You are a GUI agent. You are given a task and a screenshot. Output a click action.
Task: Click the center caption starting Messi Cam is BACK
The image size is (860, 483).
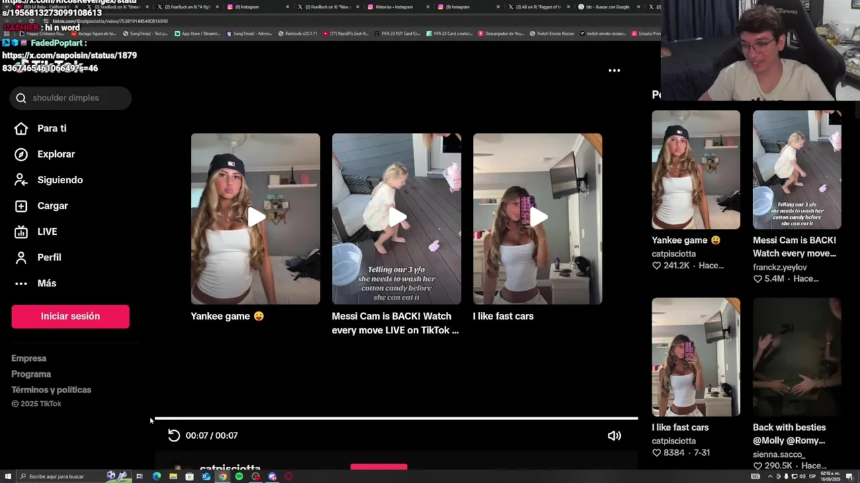coord(395,323)
